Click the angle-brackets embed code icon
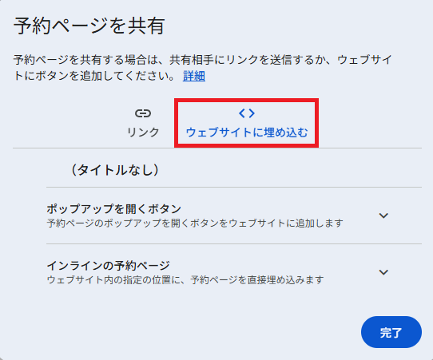Viewport: 433px width, 360px height. coord(247,113)
